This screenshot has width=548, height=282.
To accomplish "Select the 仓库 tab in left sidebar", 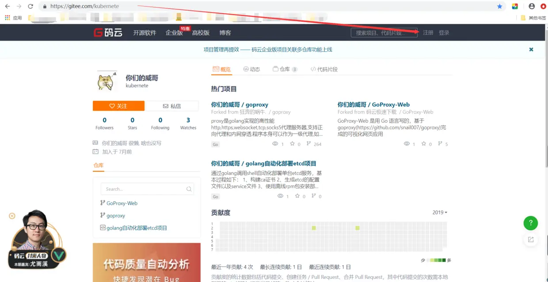I will [99, 165].
